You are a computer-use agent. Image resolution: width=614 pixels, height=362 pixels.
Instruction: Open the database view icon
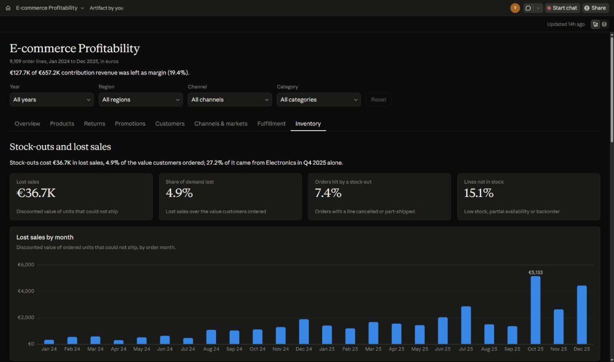(x=604, y=24)
